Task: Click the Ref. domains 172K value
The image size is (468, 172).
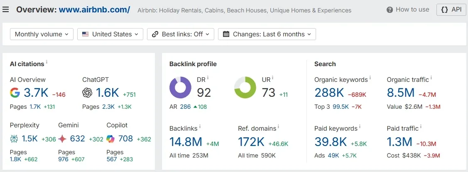Action: [x=251, y=142]
